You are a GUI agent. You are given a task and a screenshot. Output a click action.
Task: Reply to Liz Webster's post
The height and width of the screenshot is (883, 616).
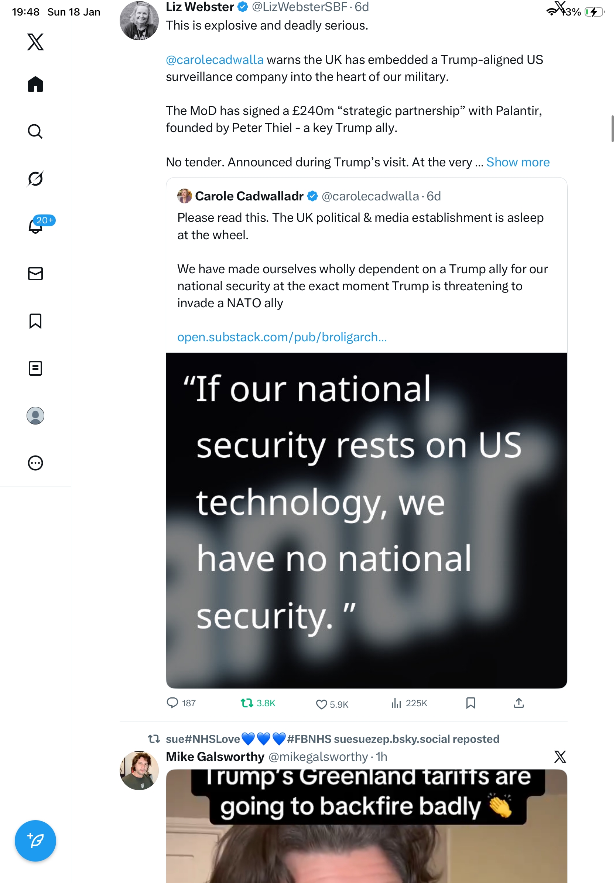[x=172, y=703]
